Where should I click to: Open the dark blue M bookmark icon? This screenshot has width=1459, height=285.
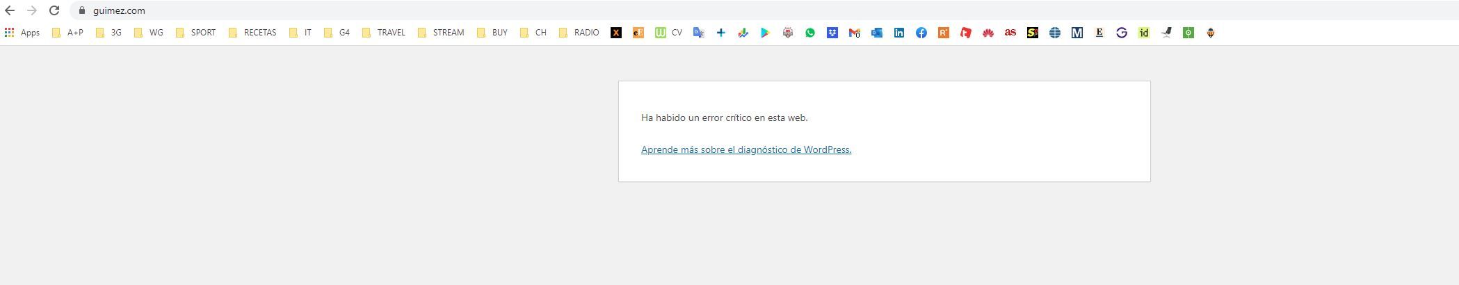1077,33
